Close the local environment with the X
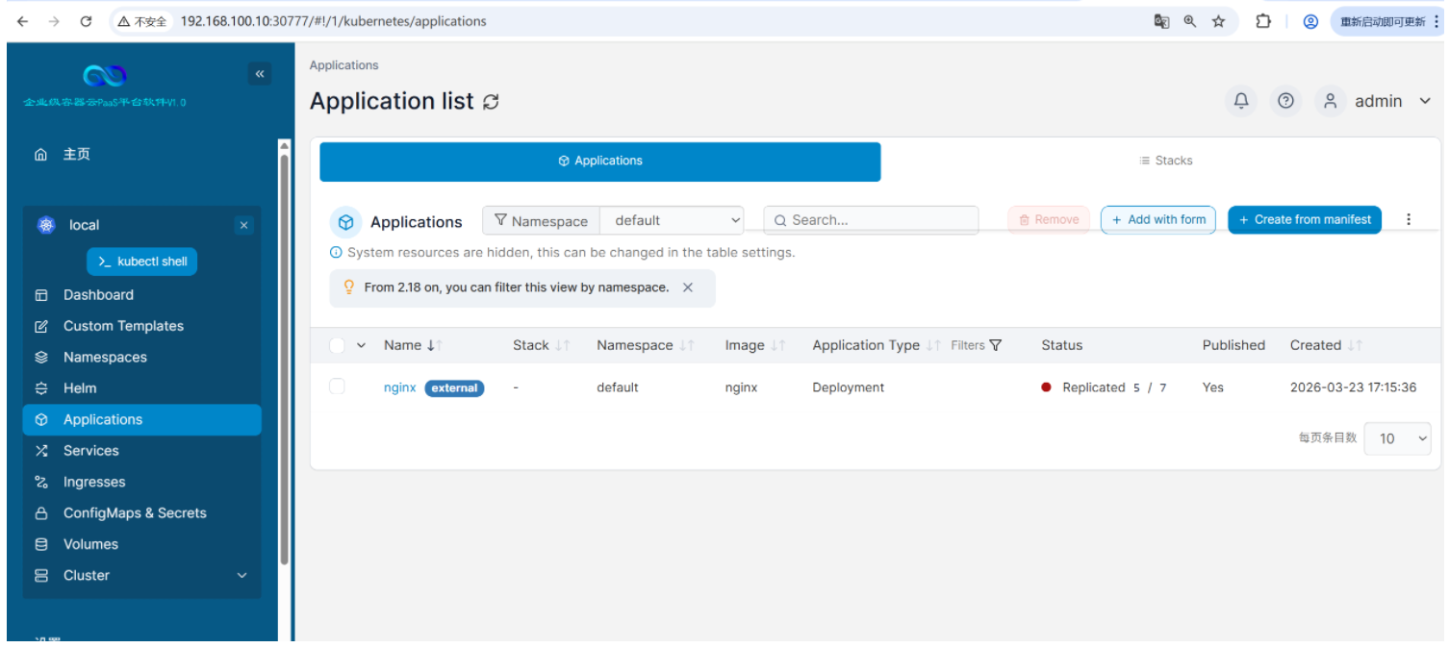This screenshot has height=648, width=1449. click(x=243, y=225)
